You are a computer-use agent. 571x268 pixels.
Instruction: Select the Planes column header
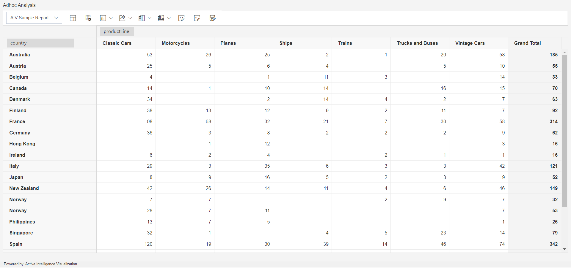(x=228, y=43)
